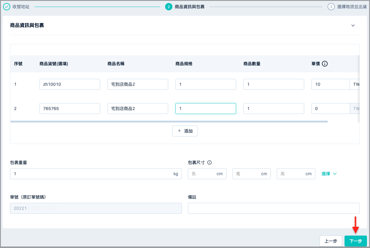This screenshot has width=370, height=248.
Task: Click the row 1 商品名稱 field
Action: click(x=138, y=84)
